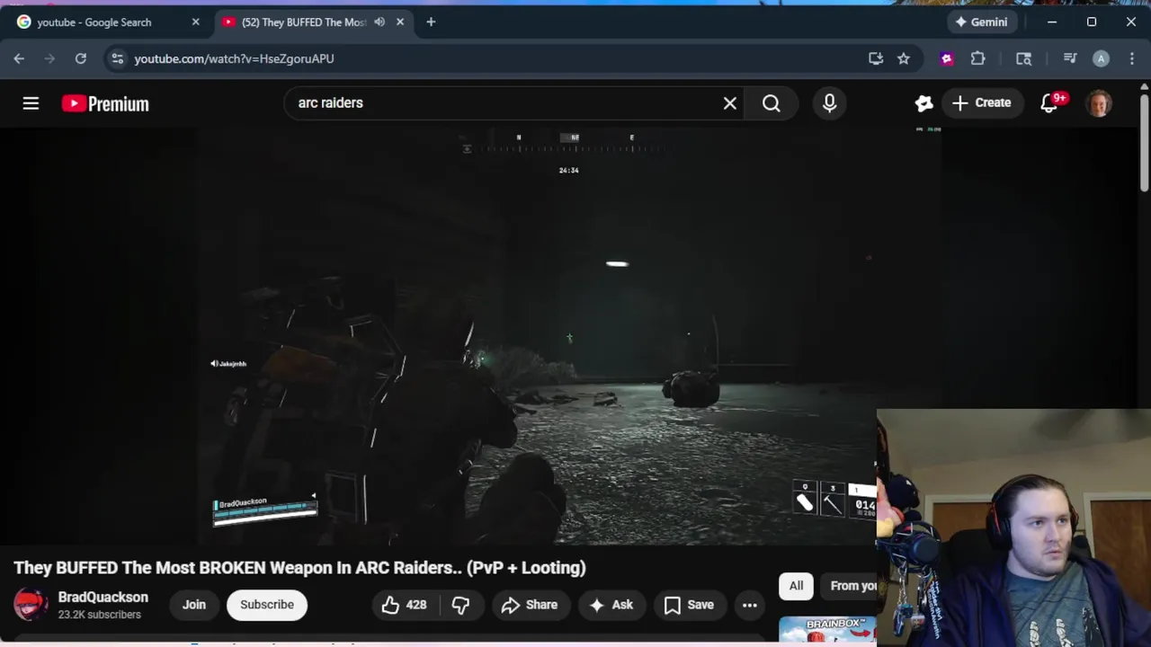Open YouTube notifications bell
Viewport: 1151px width, 647px height.
click(1049, 103)
